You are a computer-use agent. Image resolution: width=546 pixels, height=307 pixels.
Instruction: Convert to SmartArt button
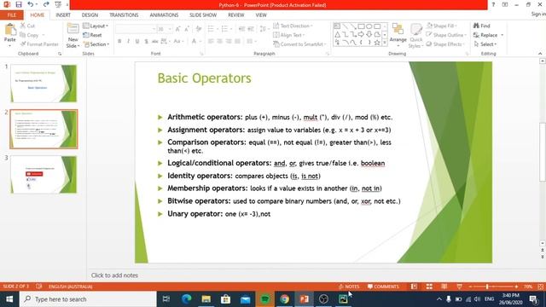pos(299,44)
